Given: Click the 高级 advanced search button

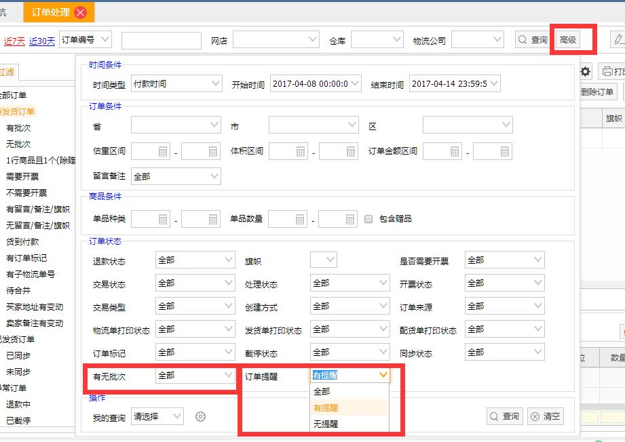Looking at the screenshot, I should pos(568,40).
